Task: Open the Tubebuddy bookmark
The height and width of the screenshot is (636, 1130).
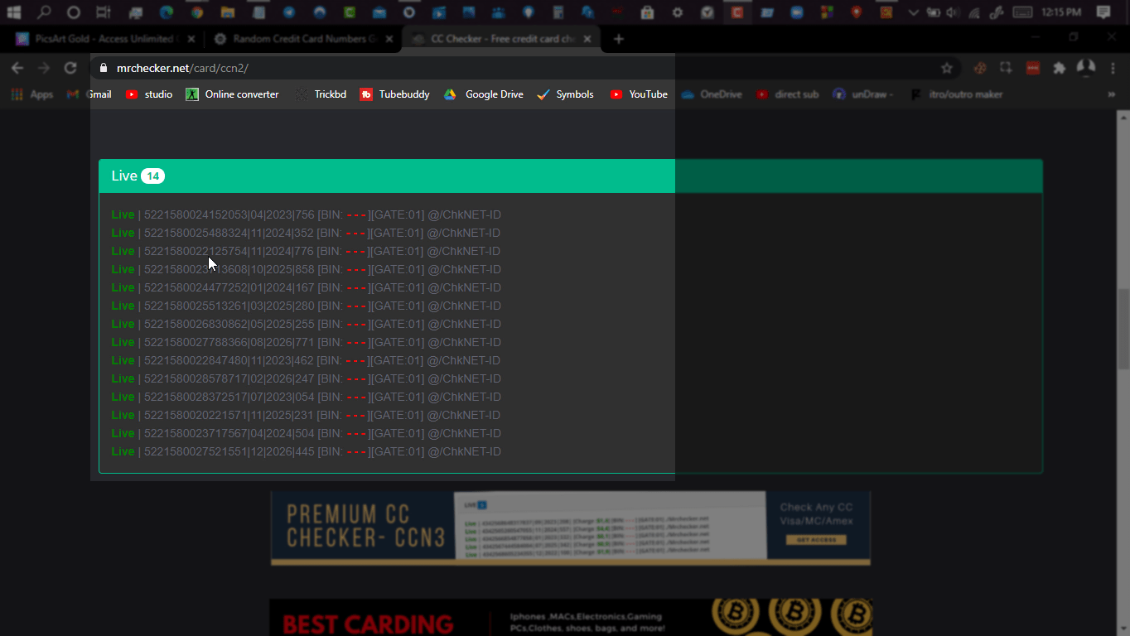Action: 394,94
